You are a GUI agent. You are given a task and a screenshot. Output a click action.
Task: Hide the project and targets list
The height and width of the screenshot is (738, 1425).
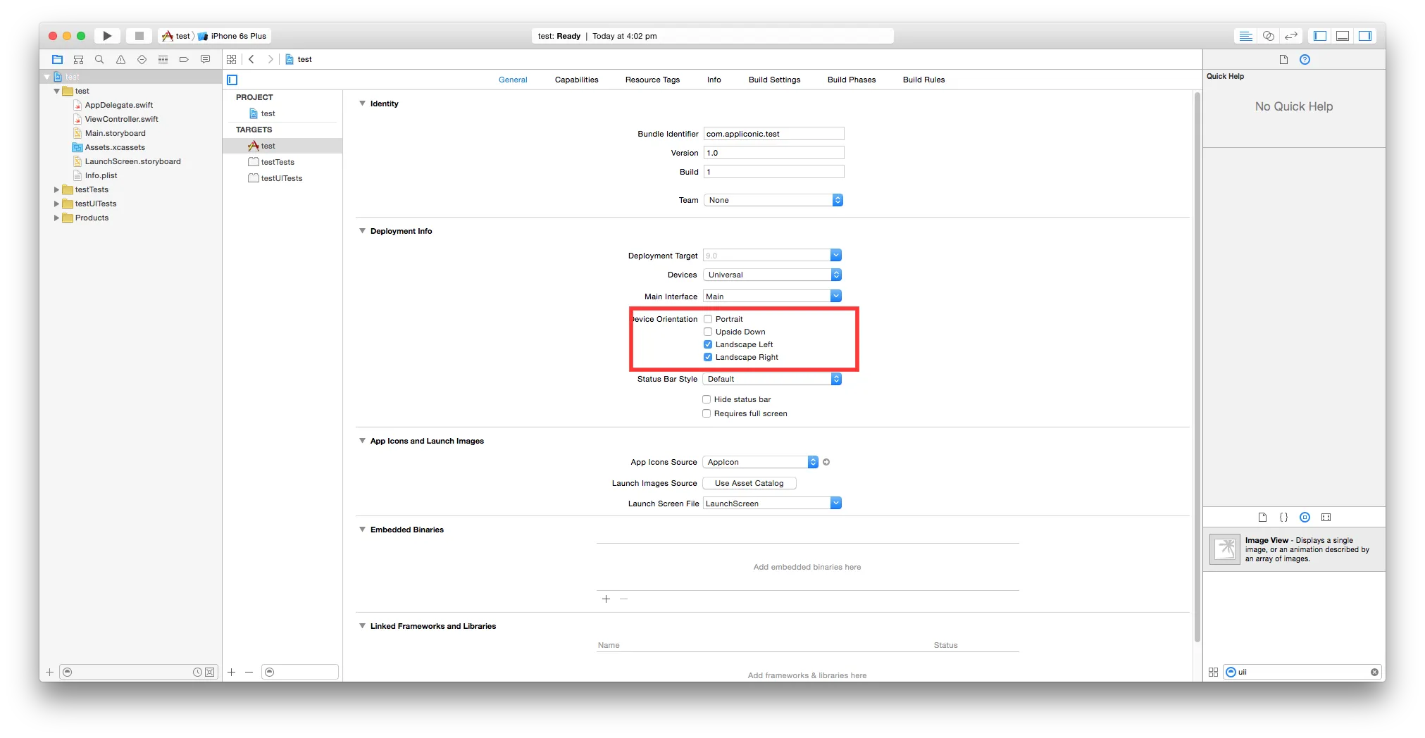point(232,80)
